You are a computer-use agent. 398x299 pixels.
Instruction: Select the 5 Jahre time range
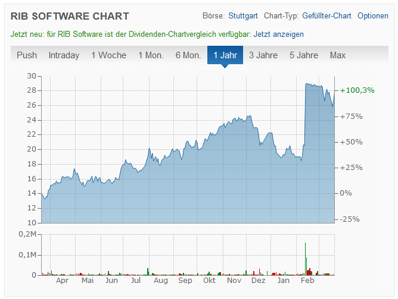[304, 55]
